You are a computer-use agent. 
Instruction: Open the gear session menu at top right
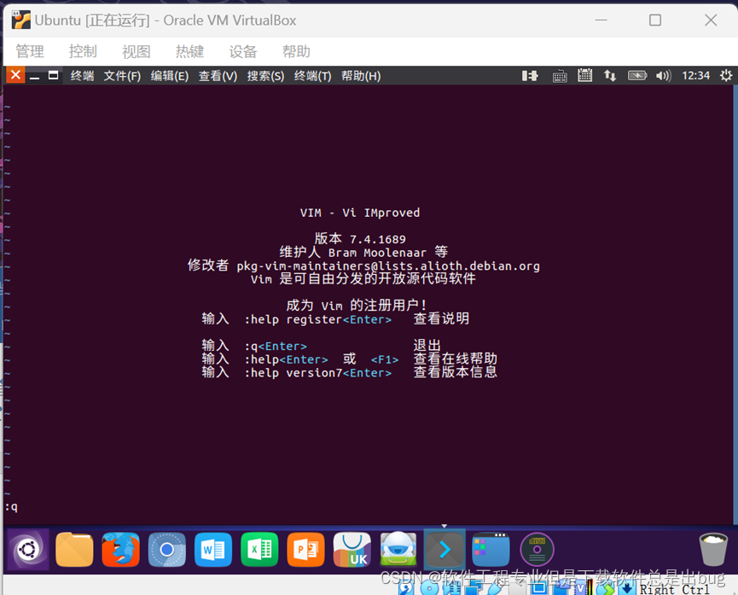point(724,75)
